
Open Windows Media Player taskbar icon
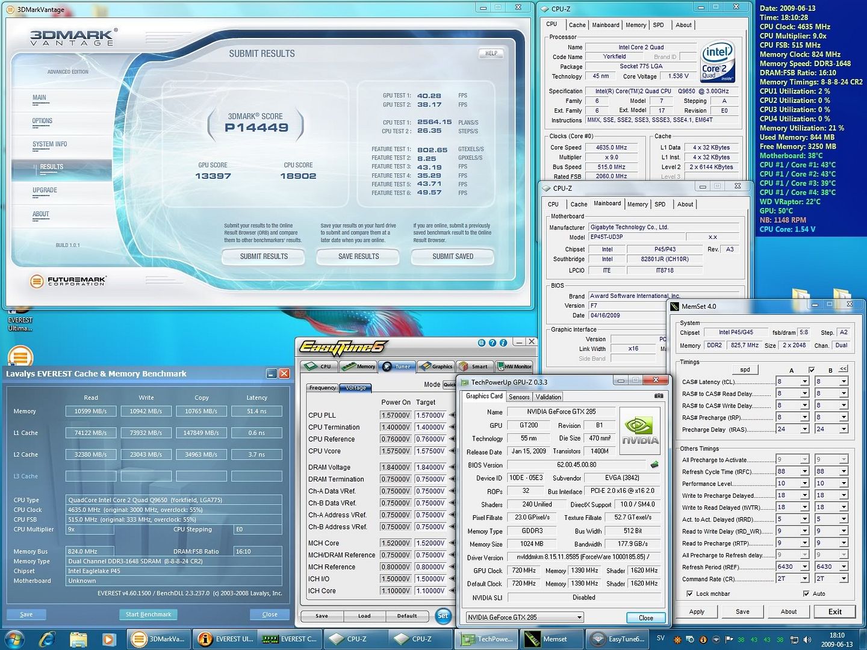109,639
